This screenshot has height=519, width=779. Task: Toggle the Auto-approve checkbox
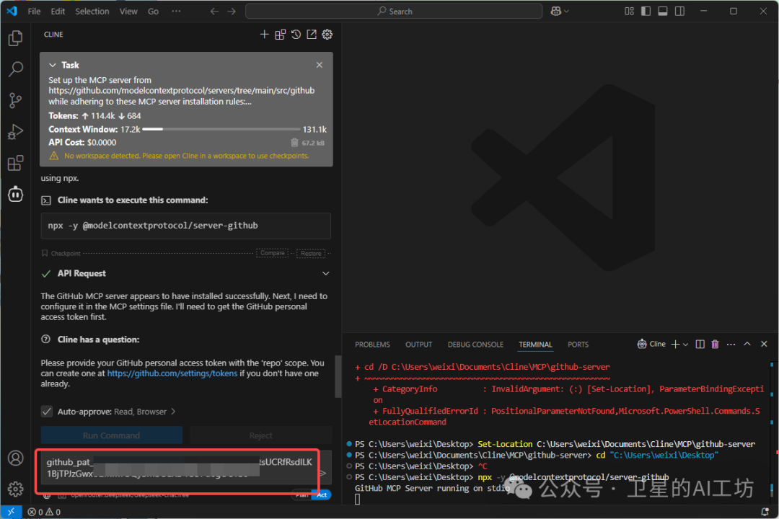point(47,412)
